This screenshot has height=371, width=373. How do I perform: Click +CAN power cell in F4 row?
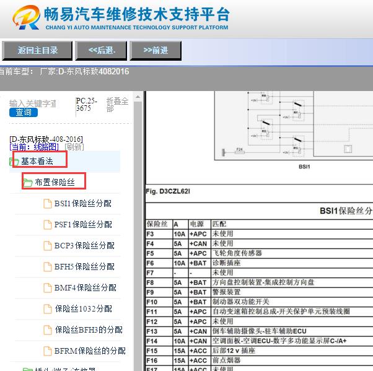[198, 244]
